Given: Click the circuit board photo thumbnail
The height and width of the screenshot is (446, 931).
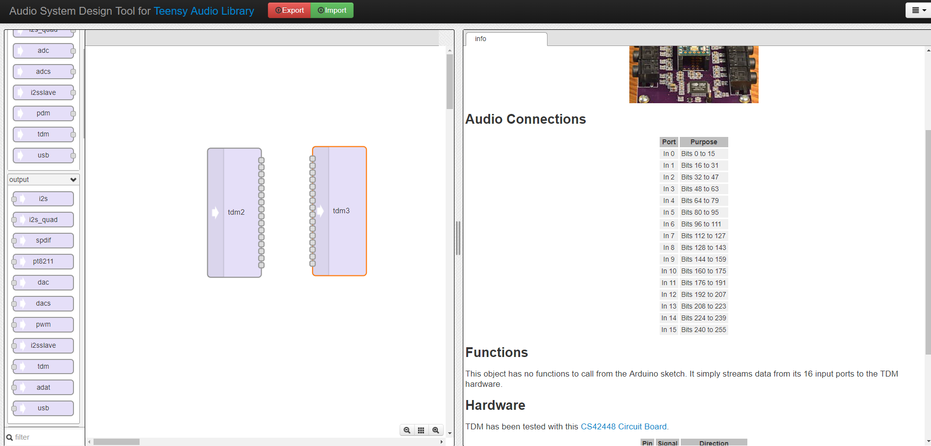Looking at the screenshot, I should click(694, 74).
